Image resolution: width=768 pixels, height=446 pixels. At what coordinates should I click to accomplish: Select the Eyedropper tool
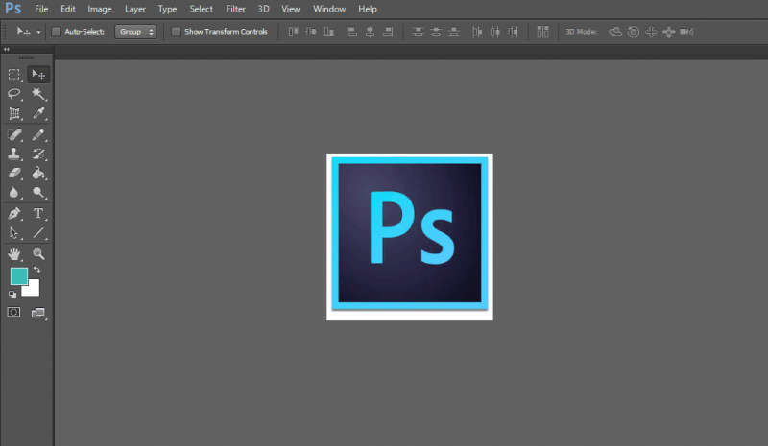click(x=38, y=113)
